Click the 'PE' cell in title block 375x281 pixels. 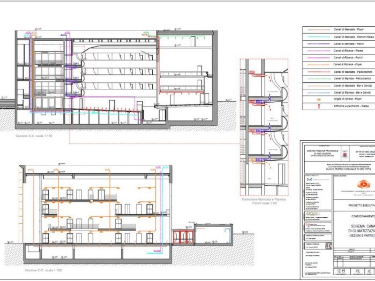pos(357,271)
